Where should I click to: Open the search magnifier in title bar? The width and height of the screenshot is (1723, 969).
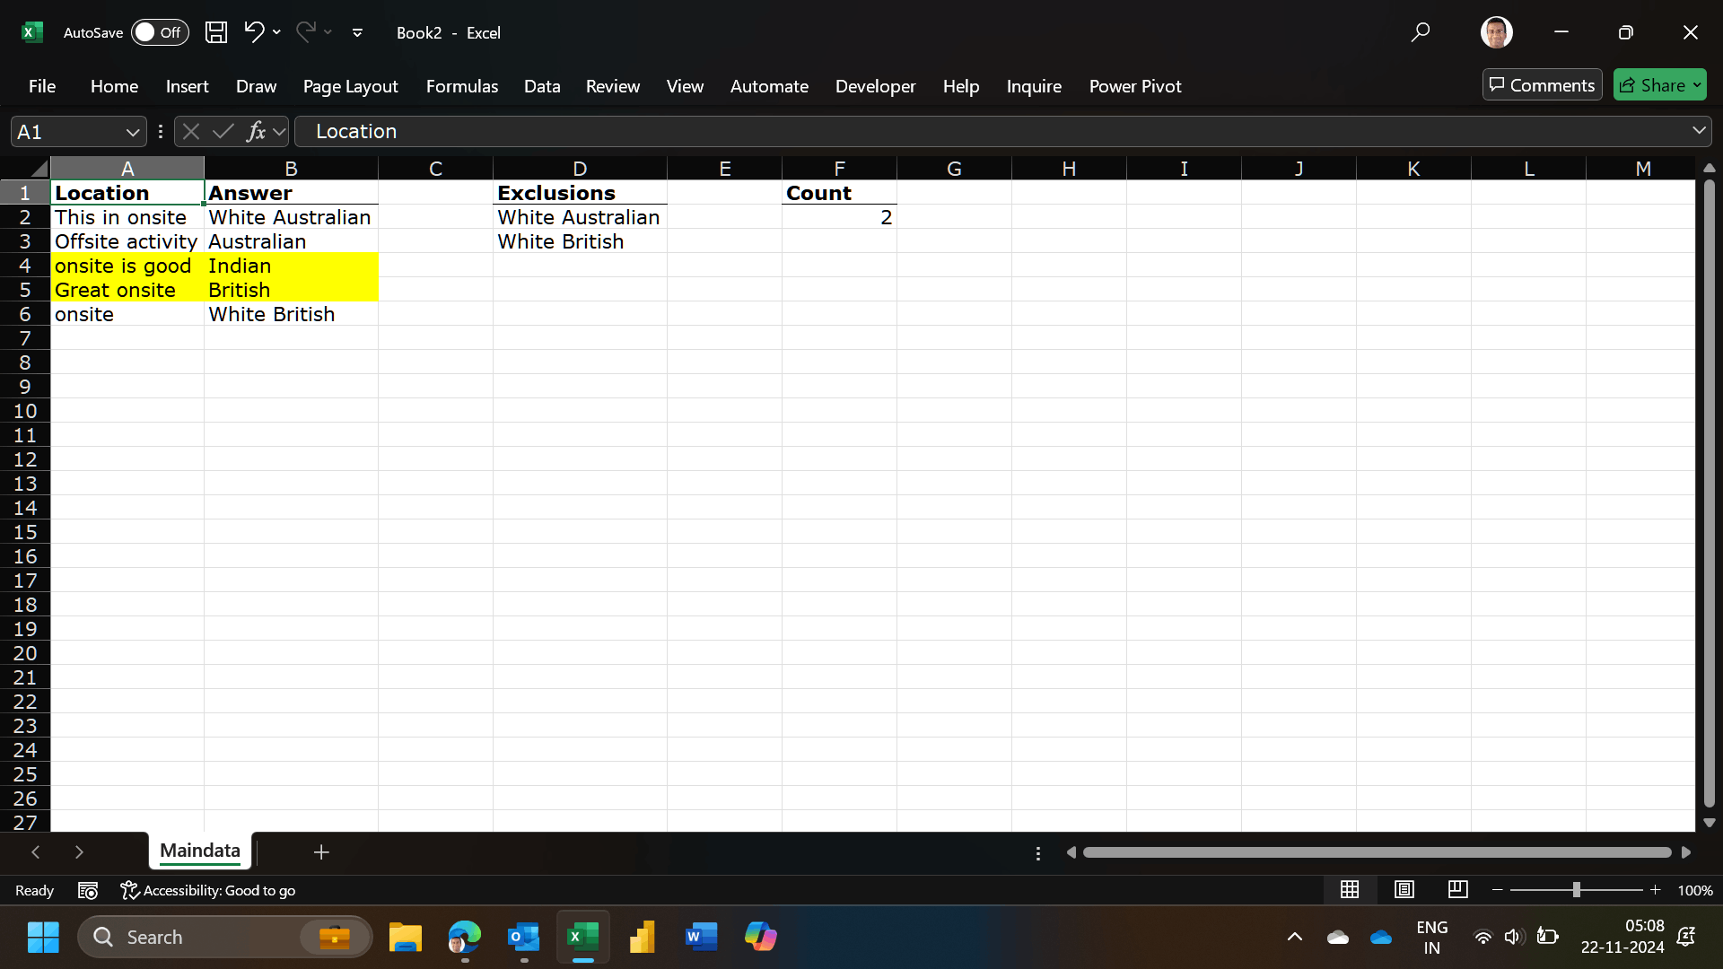tap(1420, 32)
